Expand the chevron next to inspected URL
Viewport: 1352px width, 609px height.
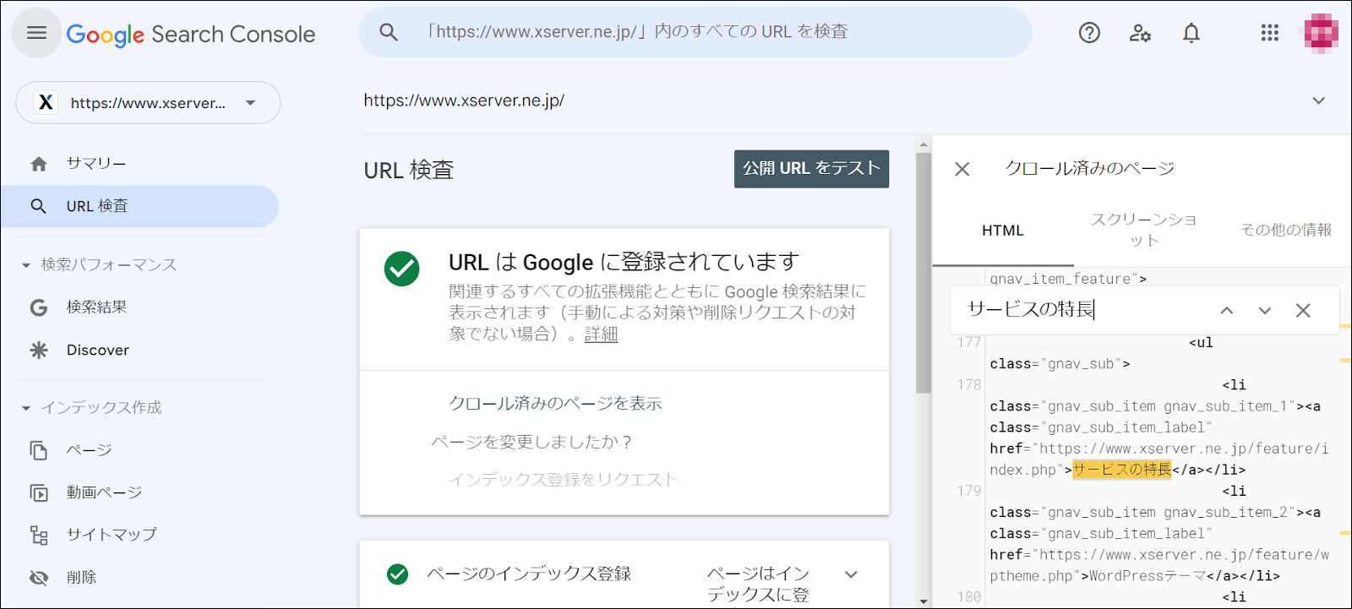pyautogui.click(x=1318, y=101)
